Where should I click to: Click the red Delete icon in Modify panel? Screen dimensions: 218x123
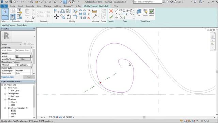[x=89, y=18]
